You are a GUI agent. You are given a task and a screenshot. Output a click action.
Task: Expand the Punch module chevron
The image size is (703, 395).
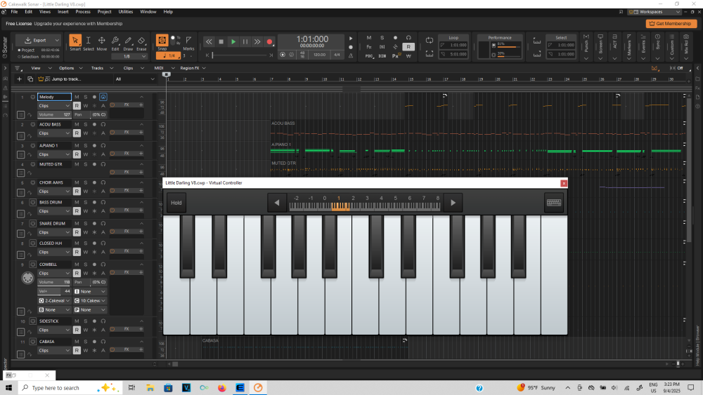click(x=586, y=58)
